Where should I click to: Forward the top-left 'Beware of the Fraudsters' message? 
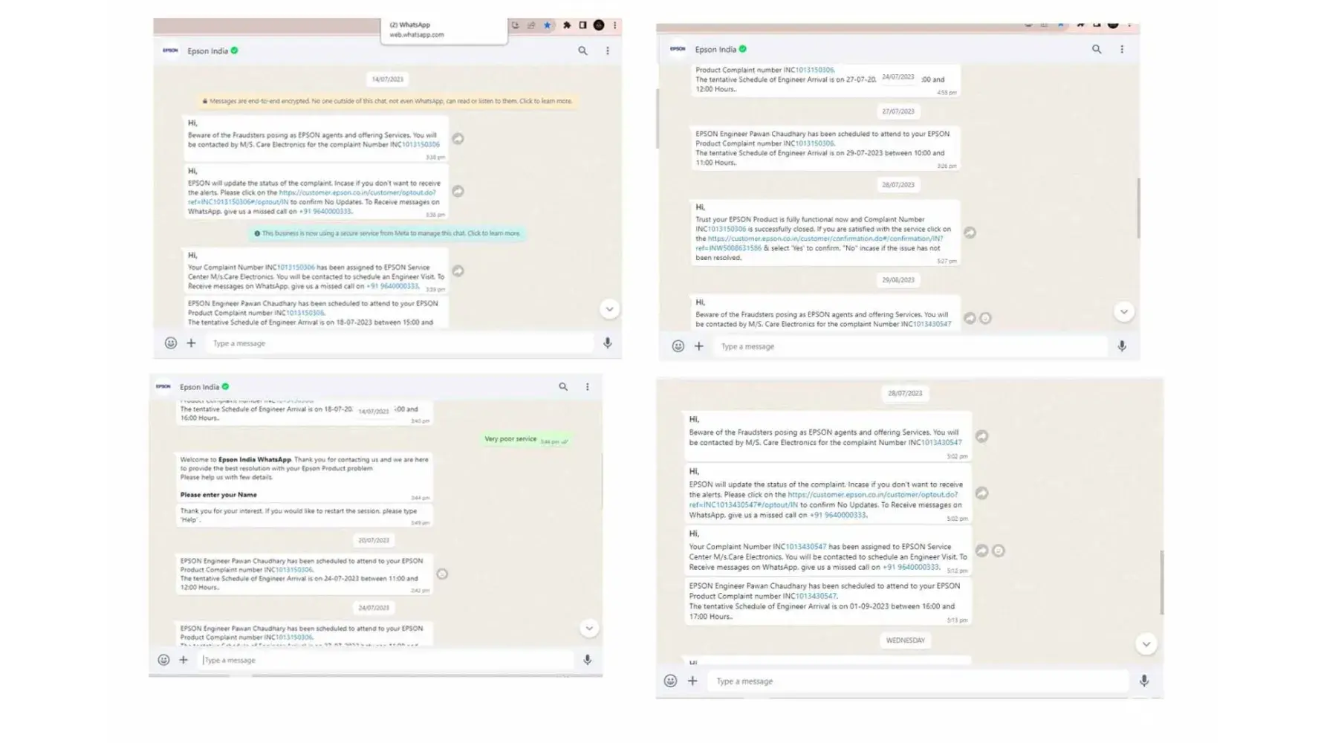click(x=458, y=139)
